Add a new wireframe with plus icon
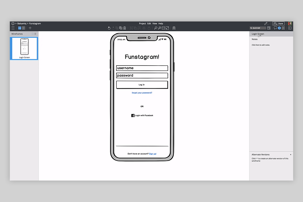The image size is (303, 202). click(x=30, y=28)
